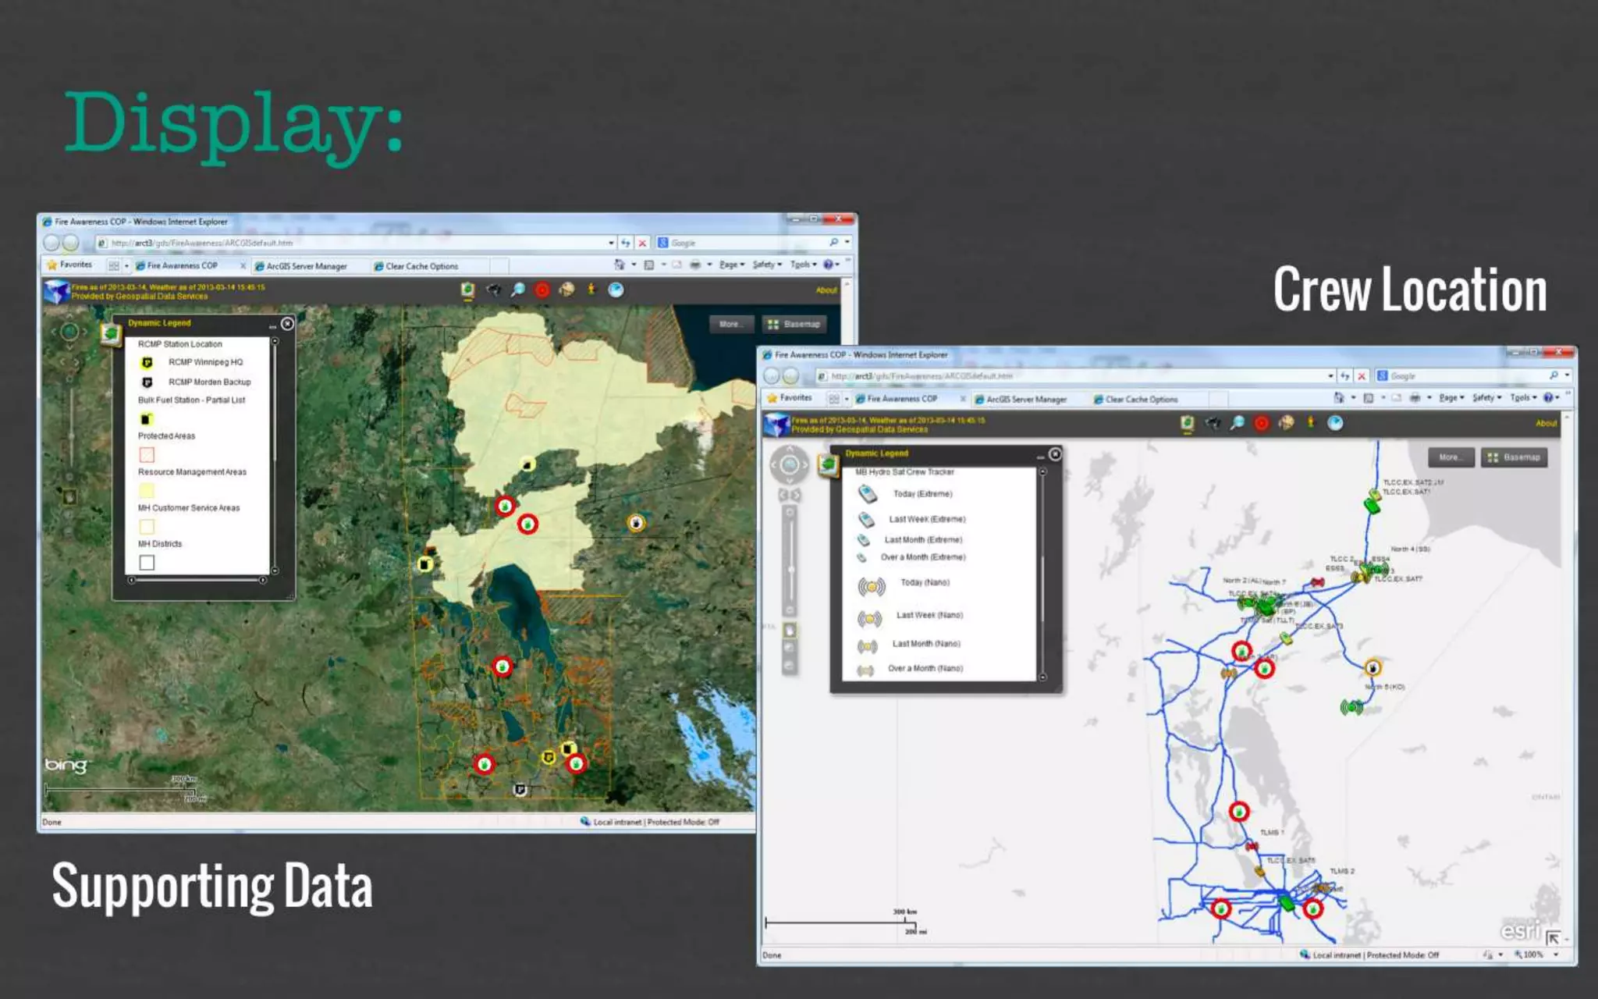Click the green layers widget icon beside Supporting Data legend
Screen dimensions: 1598x999
tap(111, 334)
